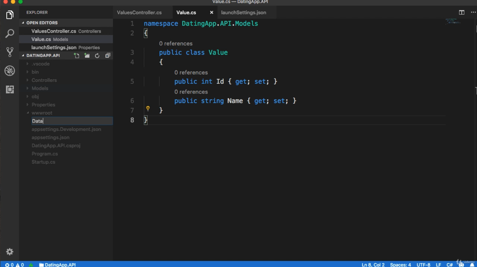Open the Explorer view icon
Screen dimensions: 477x267
(10, 15)
